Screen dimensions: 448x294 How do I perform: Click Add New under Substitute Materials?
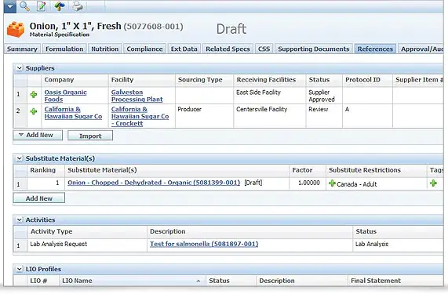[x=39, y=198]
